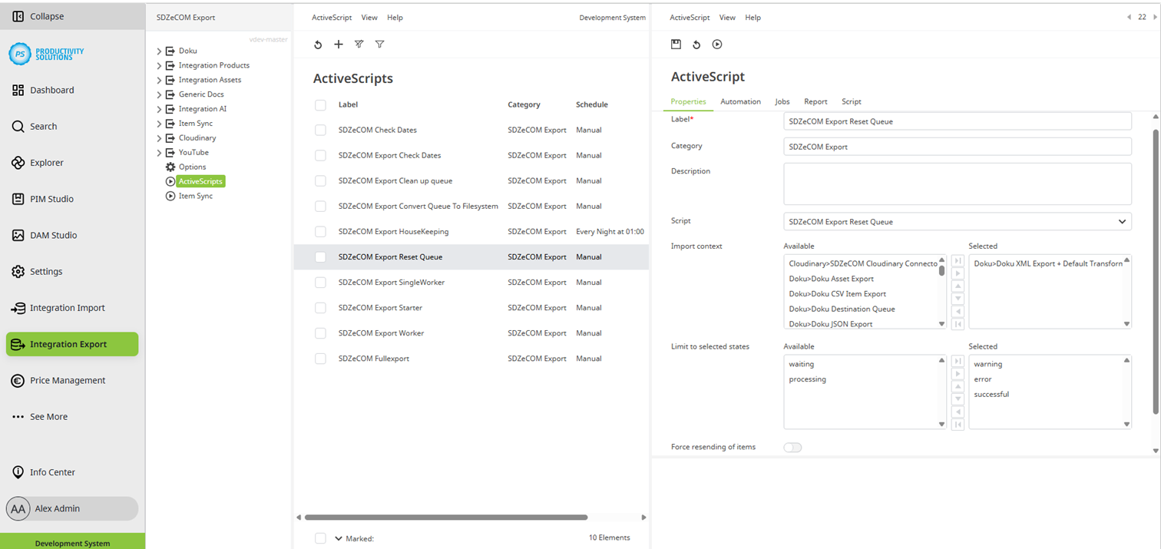Screen dimensions: 1161x549
Task: Click the plus icon to add a new ActiveScript
Action: click(x=338, y=45)
